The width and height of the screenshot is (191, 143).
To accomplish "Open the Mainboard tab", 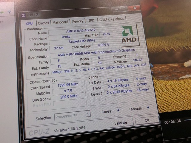I will click(x=60, y=22).
